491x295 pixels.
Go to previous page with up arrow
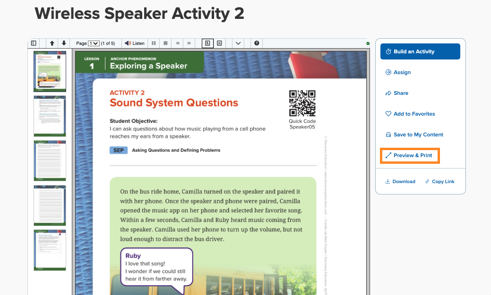(x=52, y=43)
